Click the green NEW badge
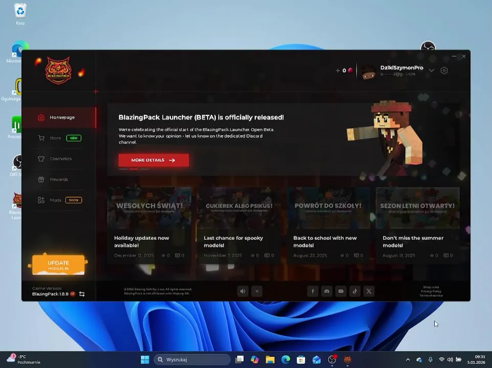492x368 pixels. coord(74,138)
